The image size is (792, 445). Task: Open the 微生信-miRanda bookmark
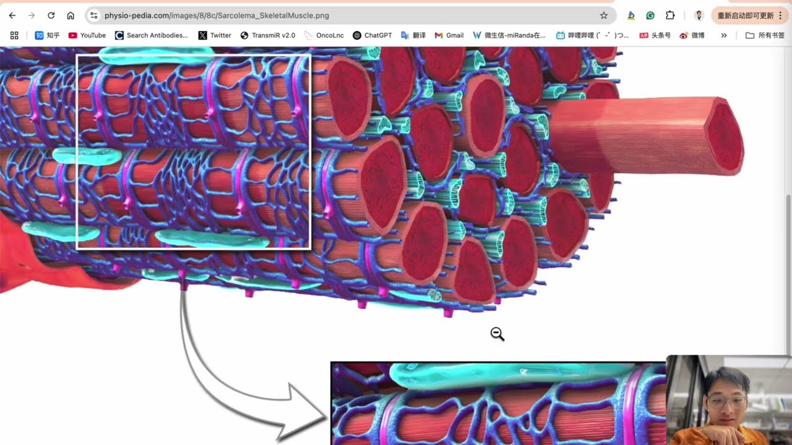coord(509,35)
